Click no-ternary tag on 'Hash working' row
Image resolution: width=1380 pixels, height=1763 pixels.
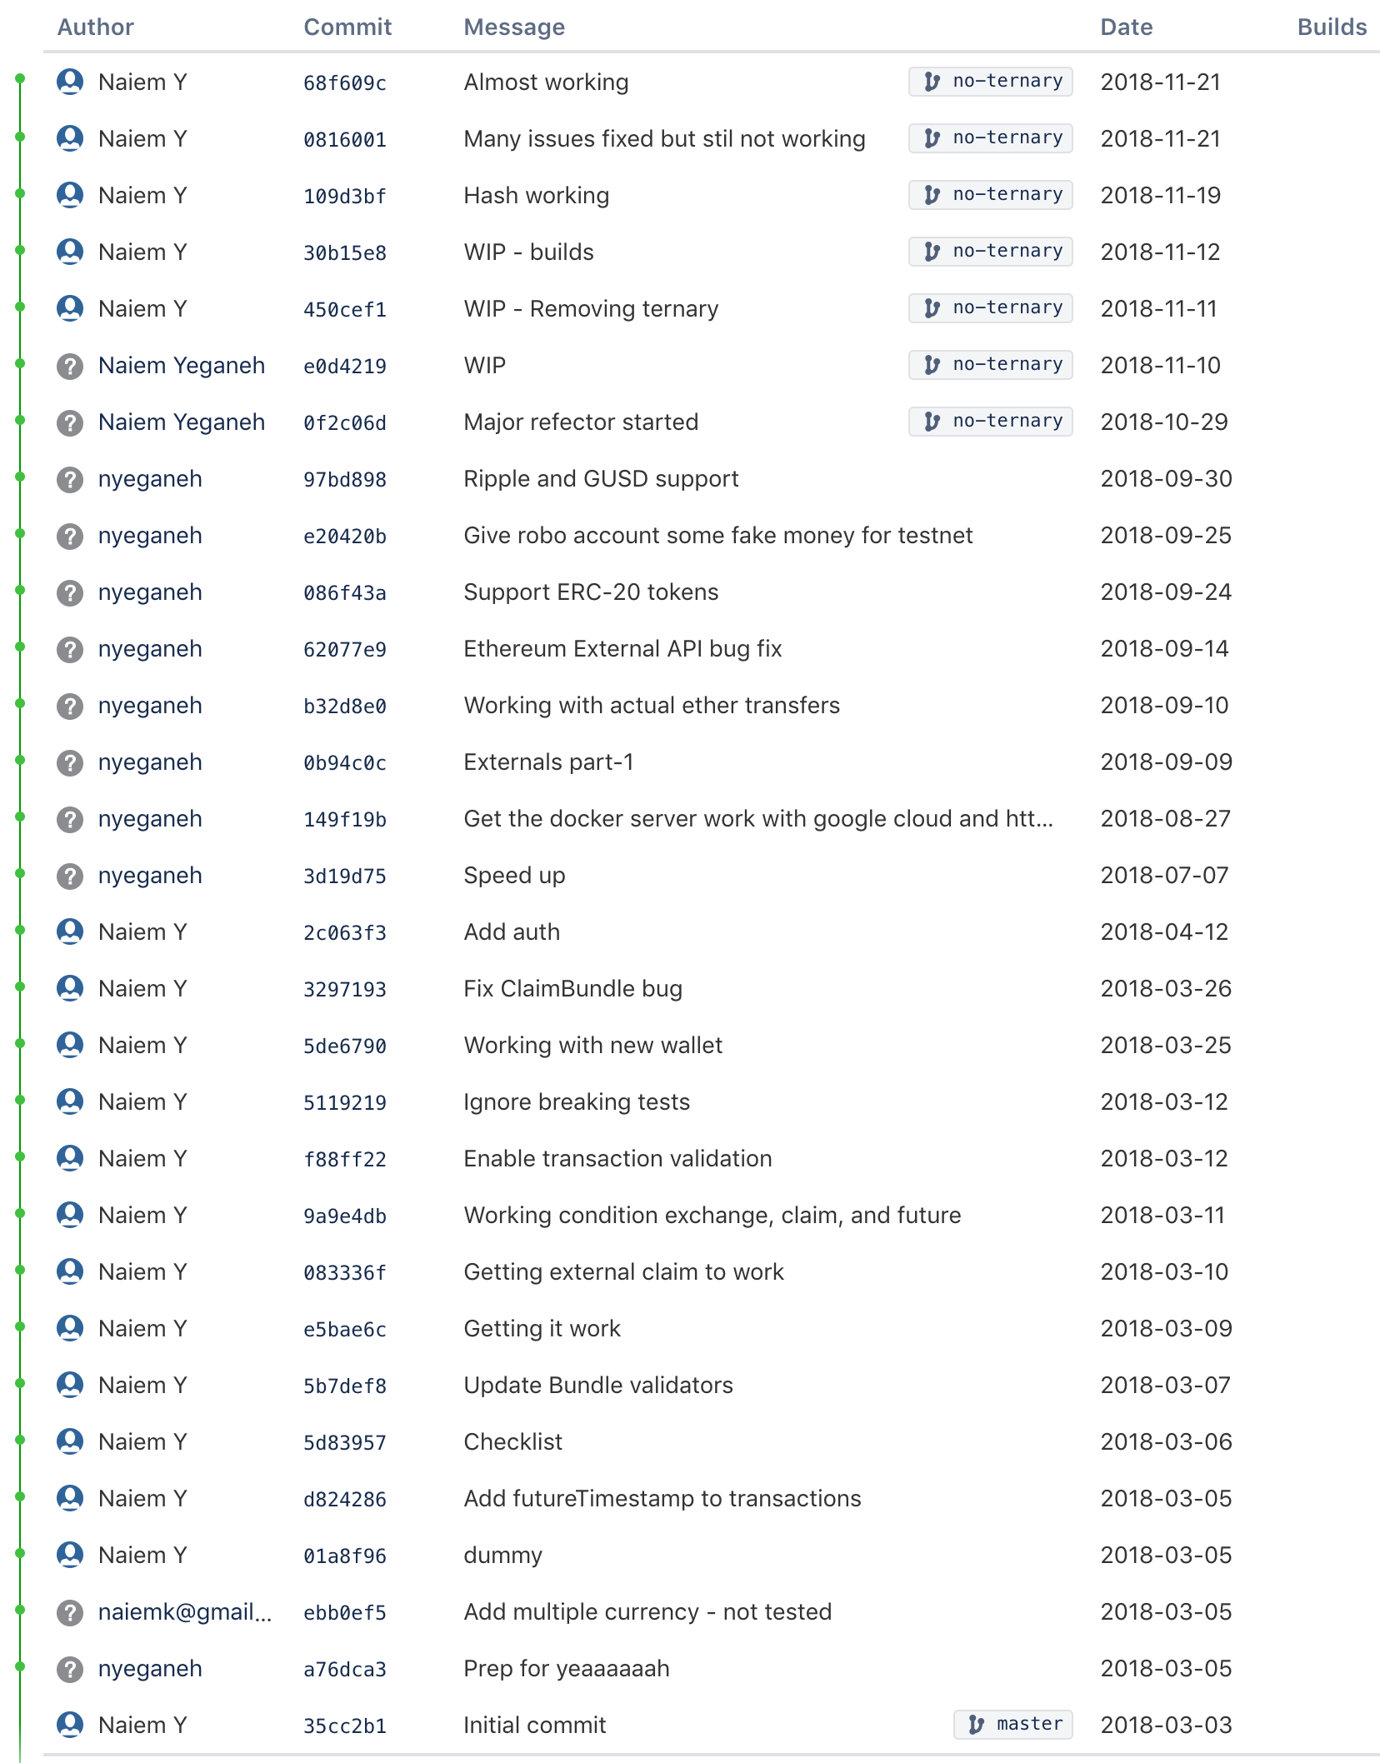coord(990,195)
